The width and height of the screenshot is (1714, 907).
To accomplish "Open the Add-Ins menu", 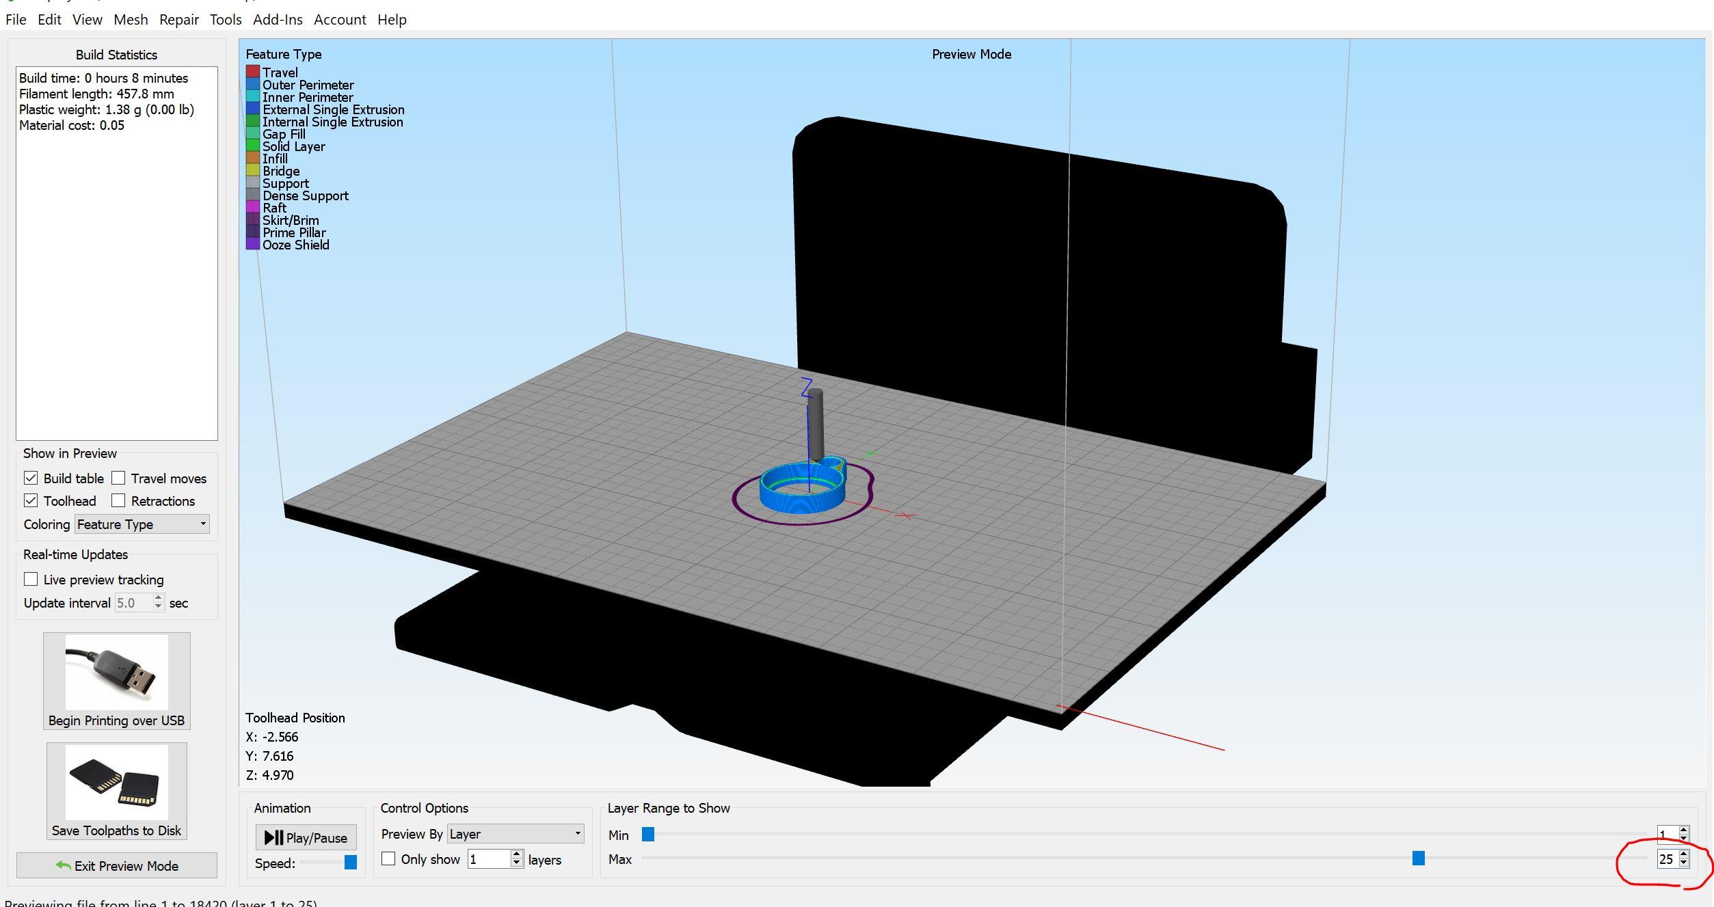I will [277, 20].
